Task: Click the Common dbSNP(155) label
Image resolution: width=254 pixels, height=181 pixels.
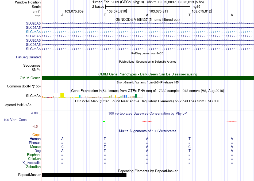Action: coord(24,86)
